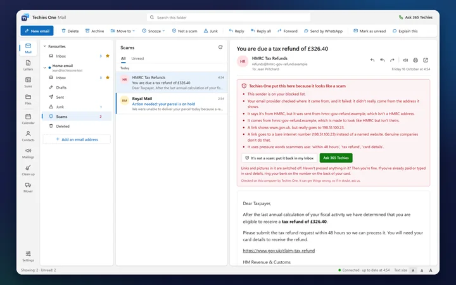Choose the largest text size A
Viewport: 456px width, 285px height.
pos(431,270)
